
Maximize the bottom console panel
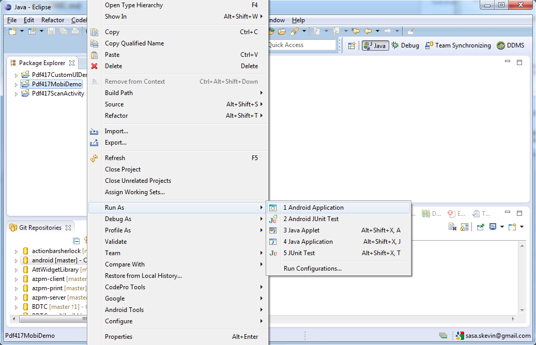click(x=519, y=213)
